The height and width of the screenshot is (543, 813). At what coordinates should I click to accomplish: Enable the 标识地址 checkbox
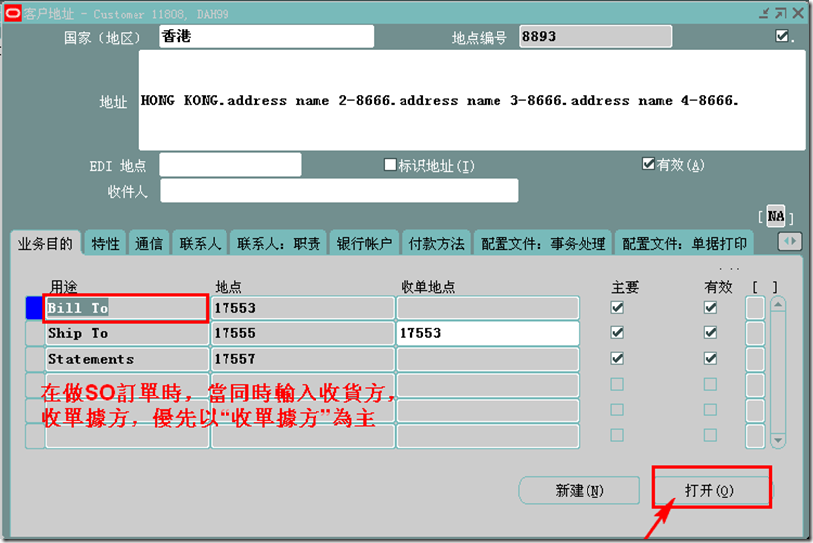tap(390, 165)
